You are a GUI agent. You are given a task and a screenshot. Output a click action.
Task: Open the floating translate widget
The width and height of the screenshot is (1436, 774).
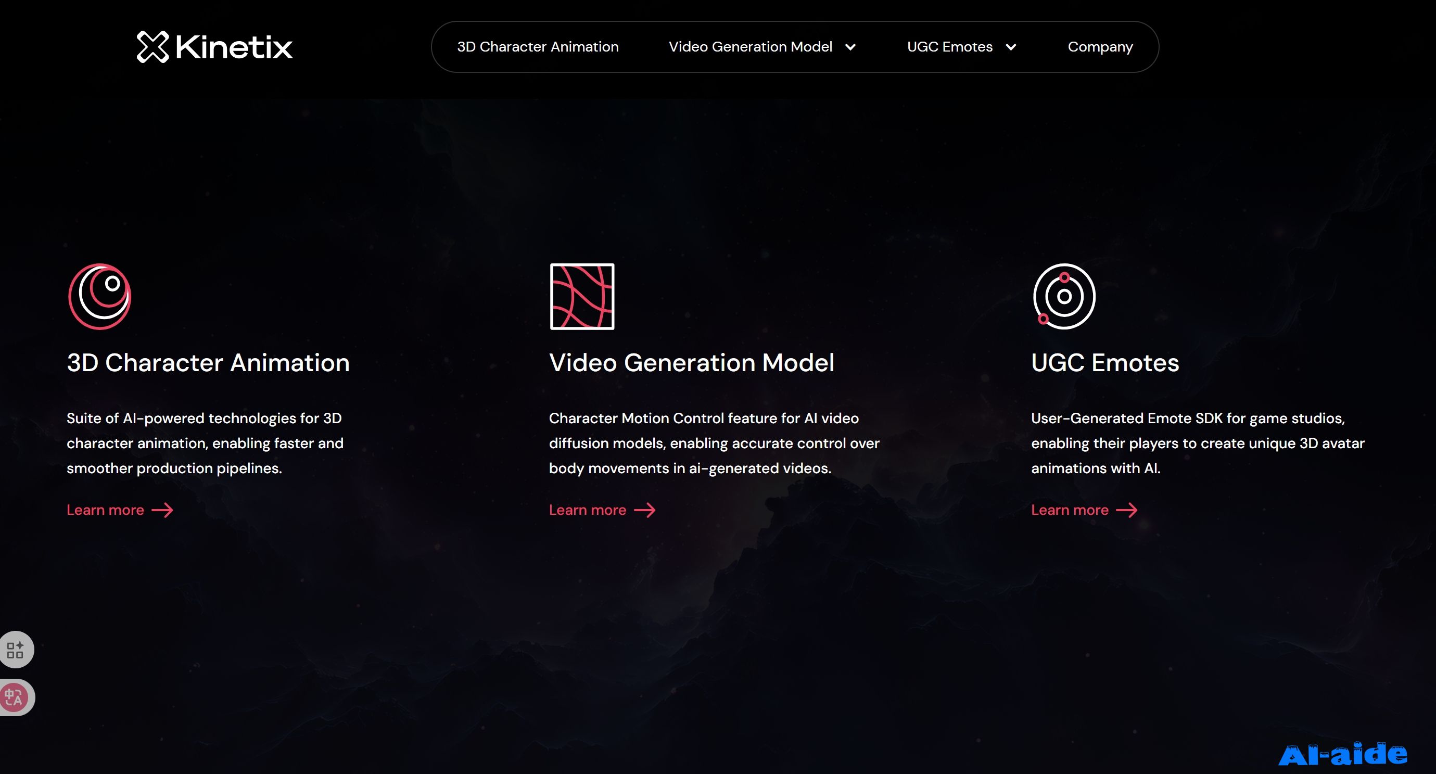click(x=16, y=697)
